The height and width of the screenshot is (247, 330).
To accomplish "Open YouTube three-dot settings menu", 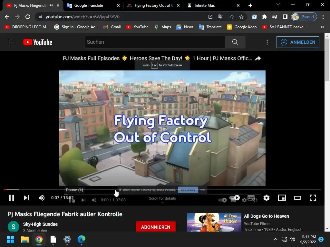I will point(267,42).
